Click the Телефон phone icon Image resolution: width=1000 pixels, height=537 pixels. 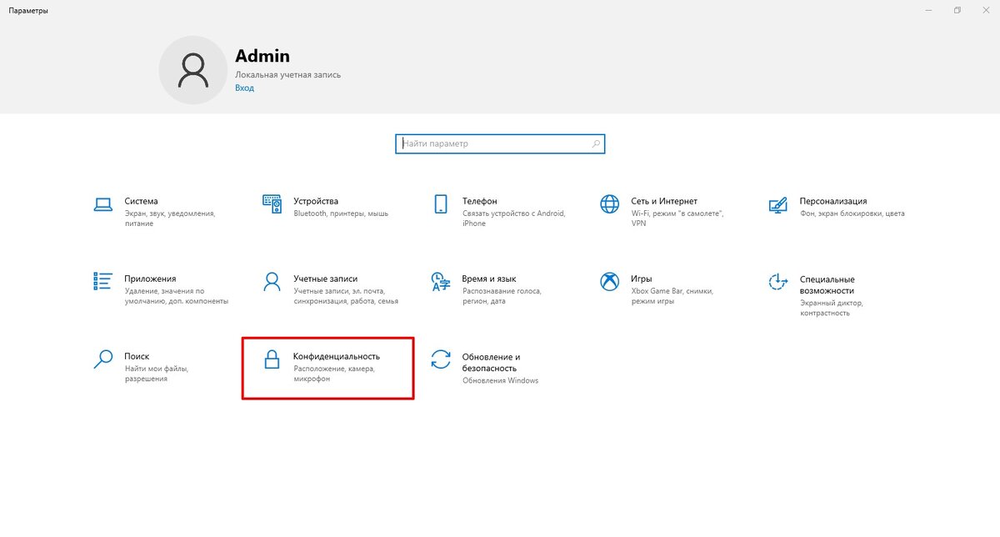(441, 204)
